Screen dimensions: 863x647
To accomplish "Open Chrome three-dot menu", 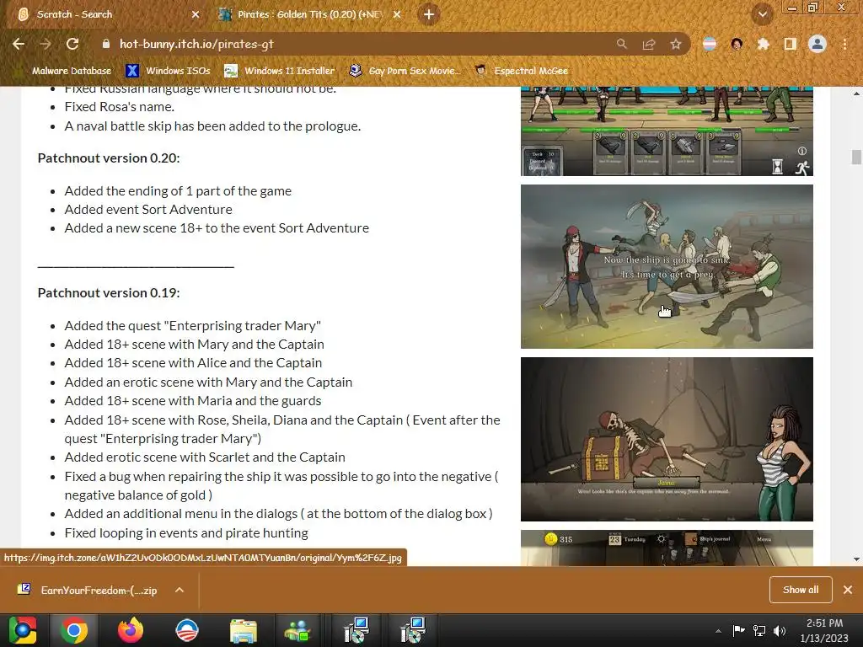I will tap(844, 44).
